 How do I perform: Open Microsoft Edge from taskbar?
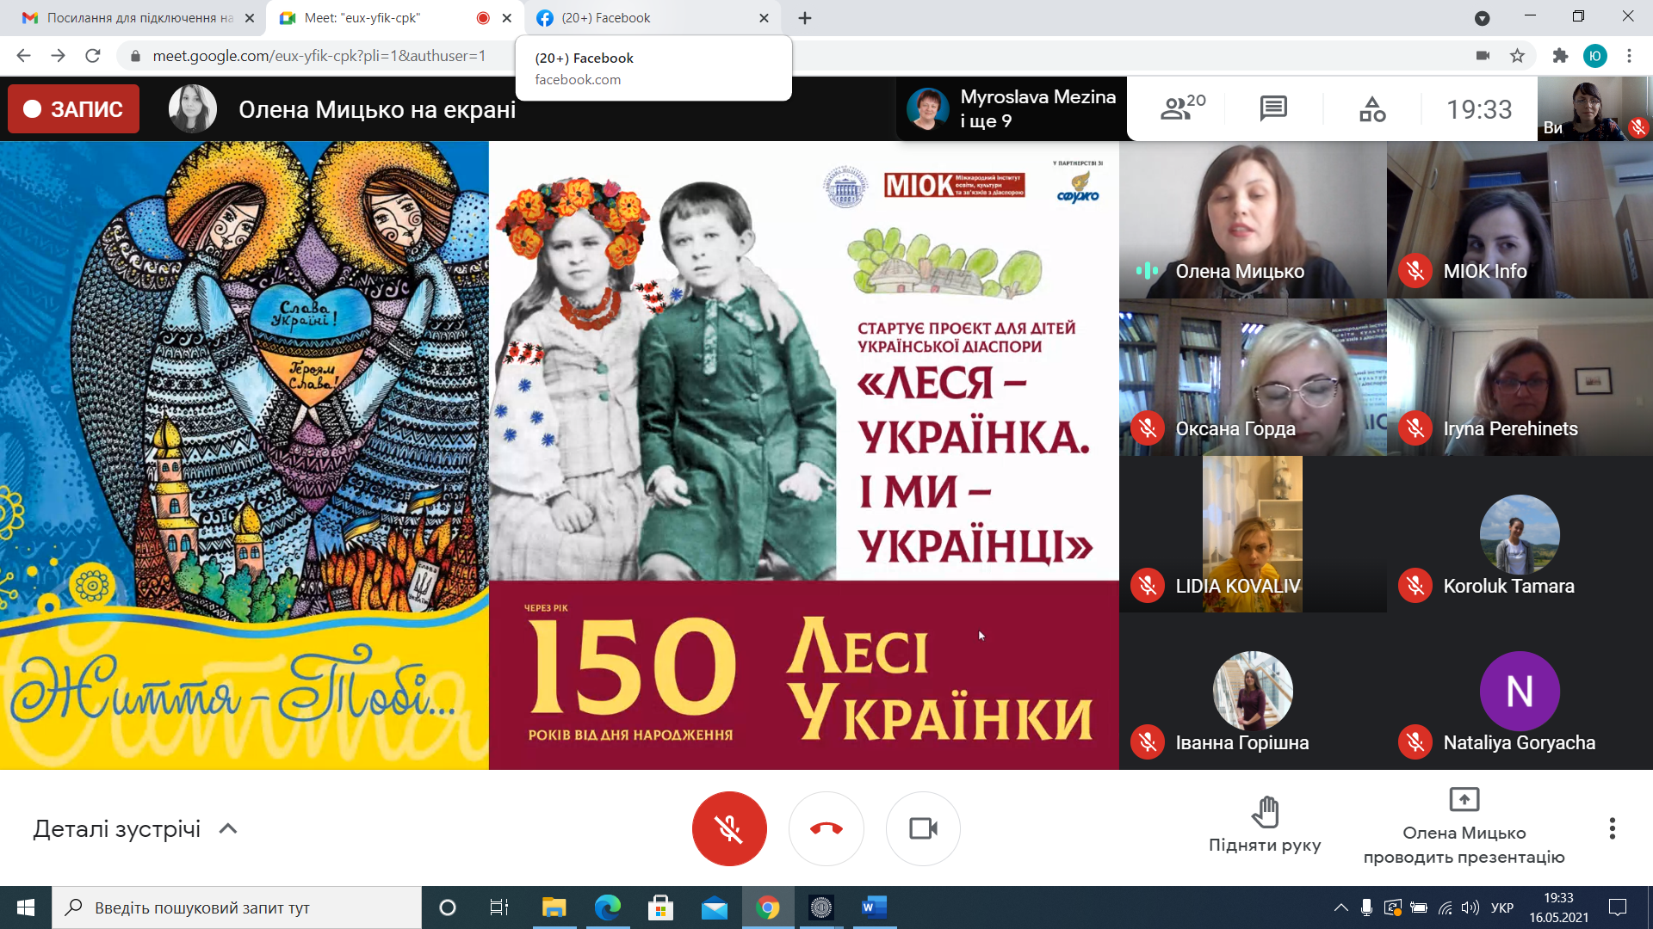tap(608, 907)
